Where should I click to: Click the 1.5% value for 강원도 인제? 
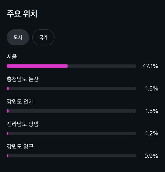tap(152, 111)
